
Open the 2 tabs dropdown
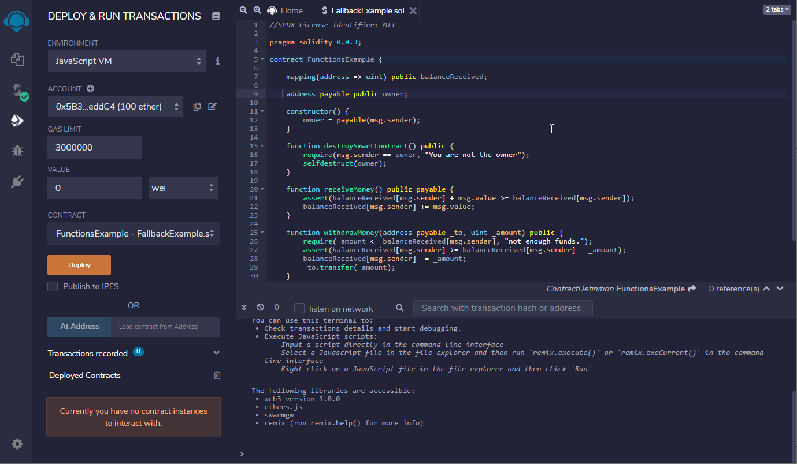[x=777, y=9]
